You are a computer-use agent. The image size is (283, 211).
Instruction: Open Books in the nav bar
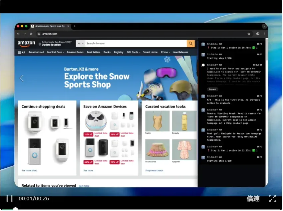[x=107, y=52]
